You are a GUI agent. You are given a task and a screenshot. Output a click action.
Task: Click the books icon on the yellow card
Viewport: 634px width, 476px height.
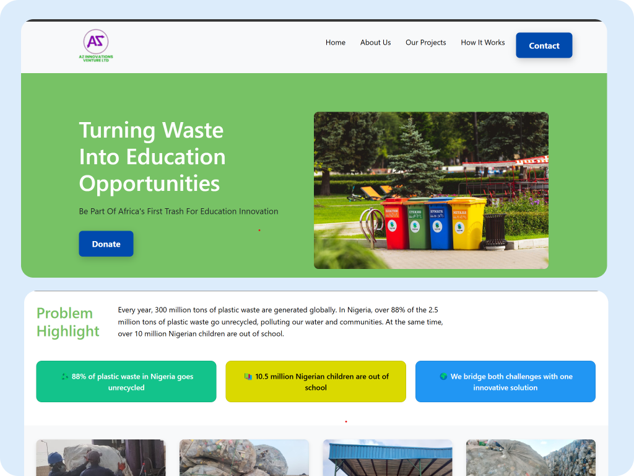tap(247, 376)
